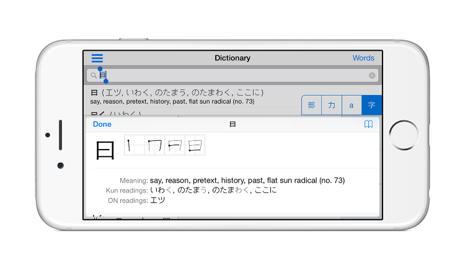Tap the magnifying glass search icon
This screenshot has height=270, width=465.
tap(93, 76)
